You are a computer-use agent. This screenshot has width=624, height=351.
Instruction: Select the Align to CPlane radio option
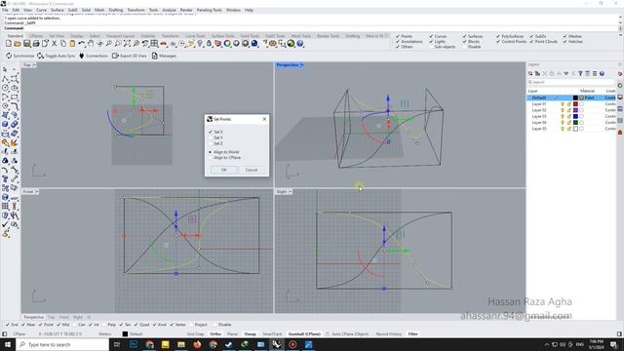[x=211, y=158]
